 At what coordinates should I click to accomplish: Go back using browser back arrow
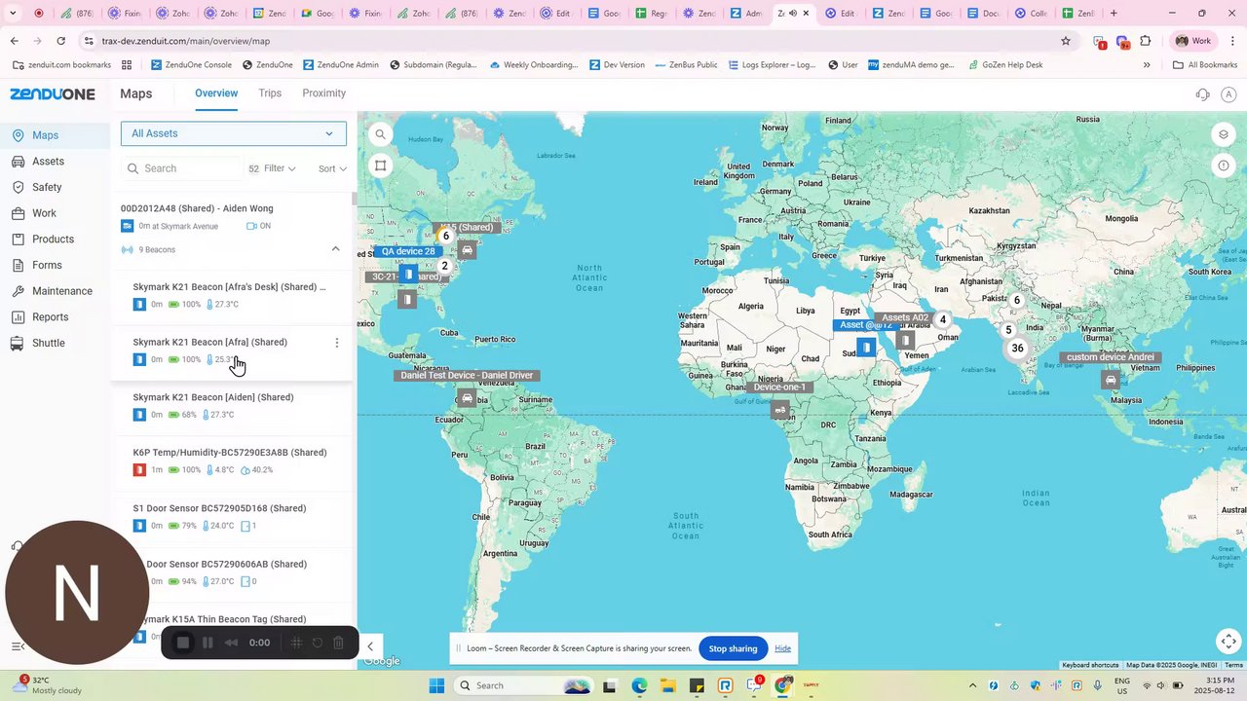point(14,41)
